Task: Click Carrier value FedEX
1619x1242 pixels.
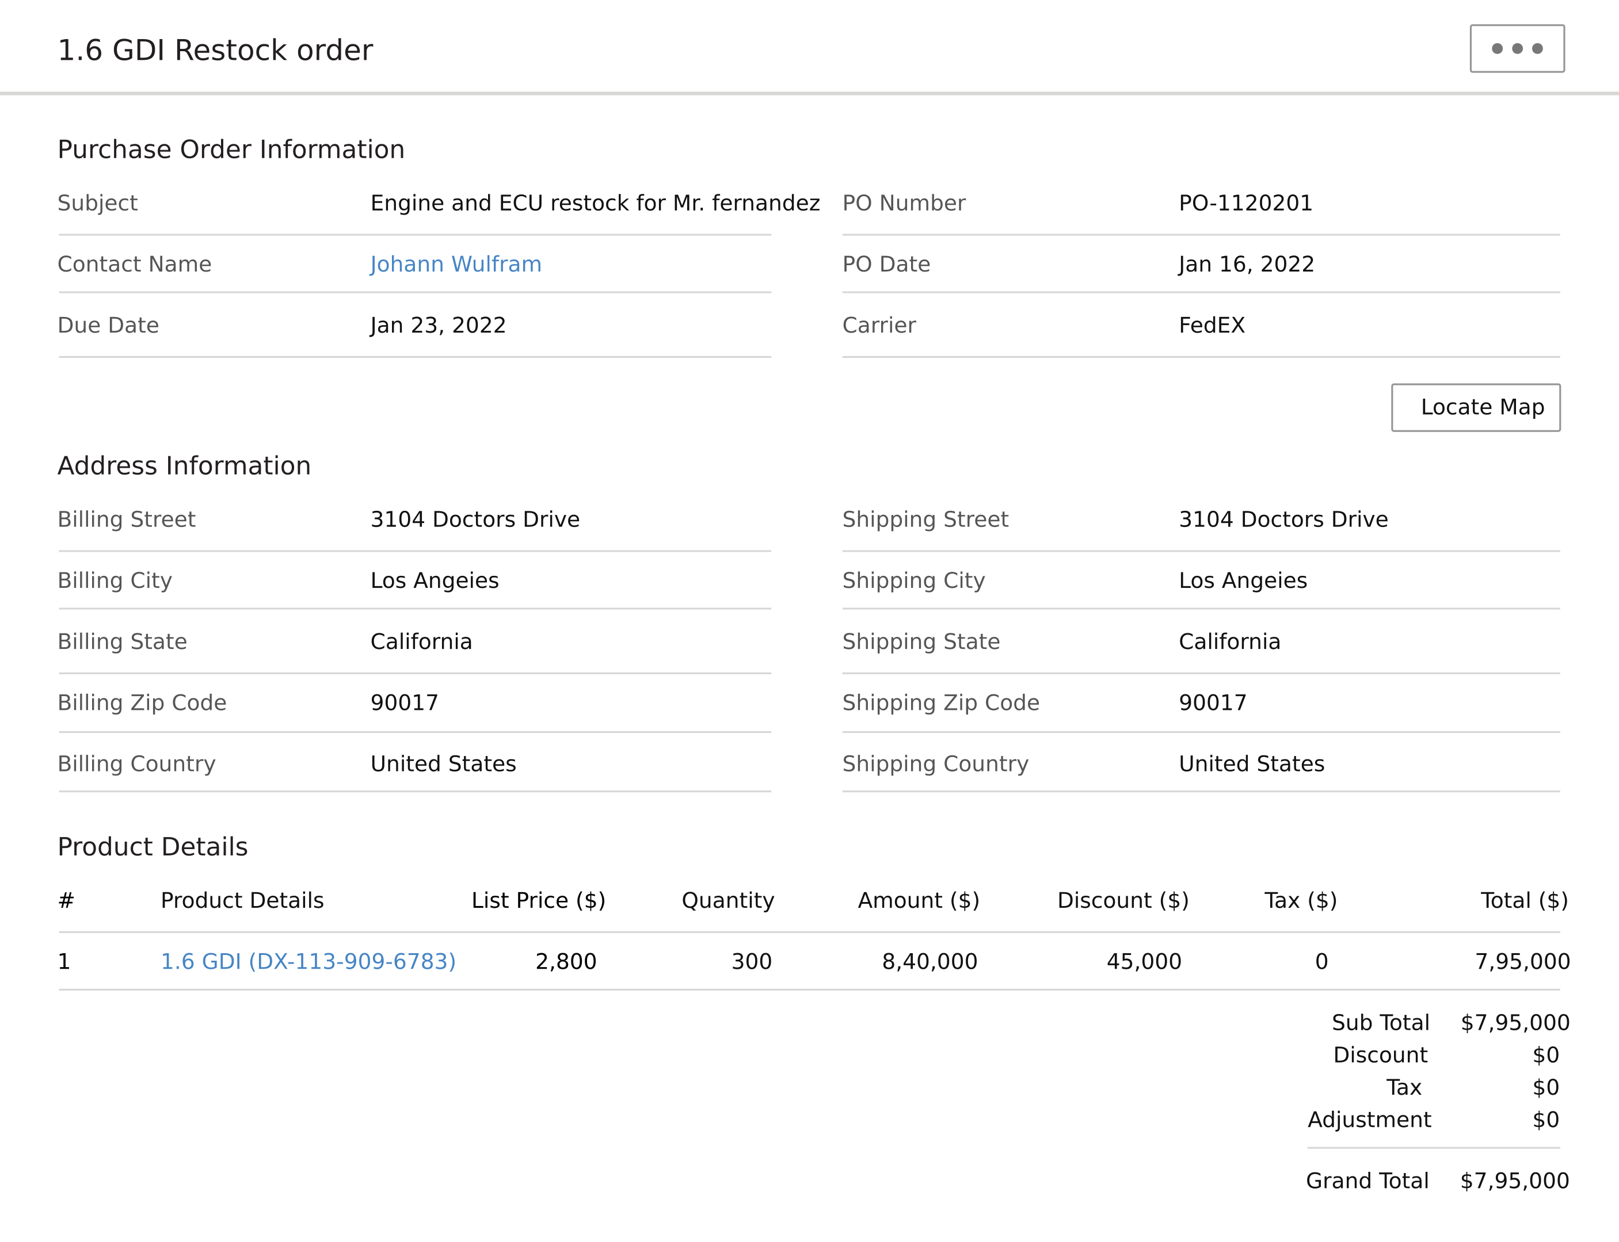Action: click(x=1212, y=325)
